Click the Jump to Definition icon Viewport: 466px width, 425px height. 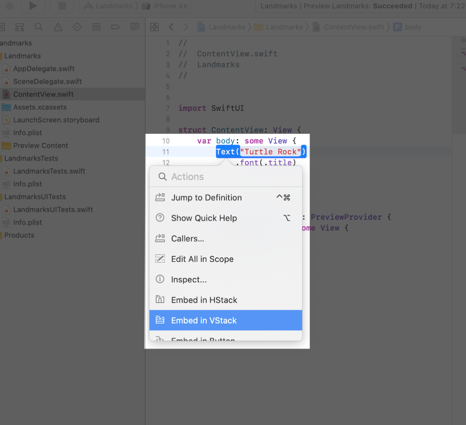click(x=160, y=197)
